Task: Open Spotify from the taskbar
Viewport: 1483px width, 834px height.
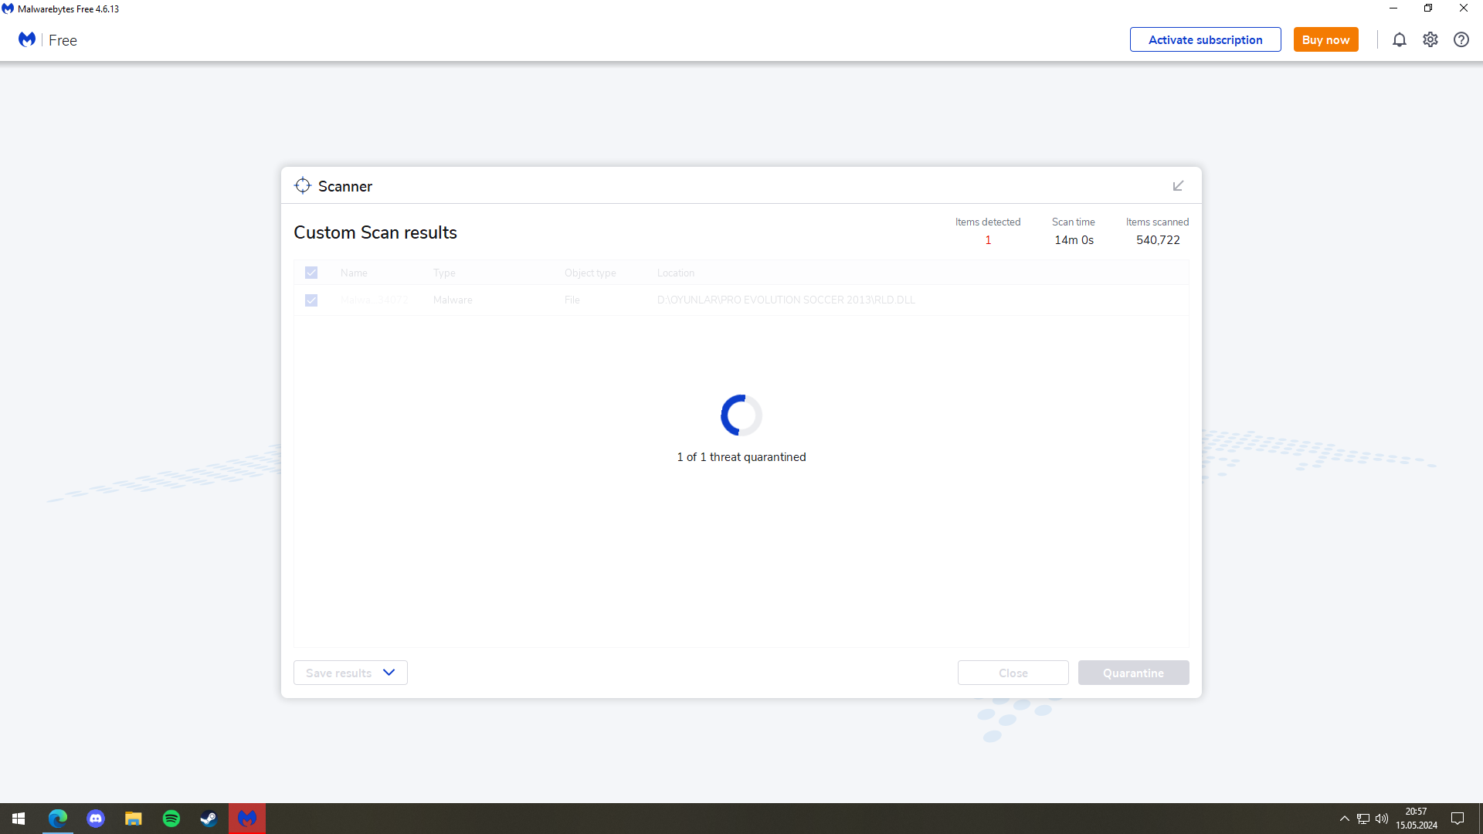Action: [x=171, y=819]
